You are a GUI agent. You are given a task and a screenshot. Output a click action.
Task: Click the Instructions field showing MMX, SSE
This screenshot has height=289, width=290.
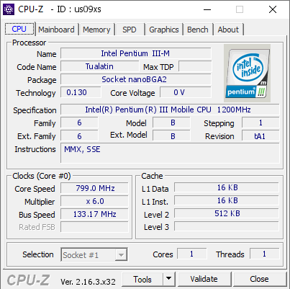(170, 154)
